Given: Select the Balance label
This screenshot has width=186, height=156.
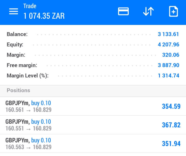Looking at the screenshot, I should tap(17, 34).
